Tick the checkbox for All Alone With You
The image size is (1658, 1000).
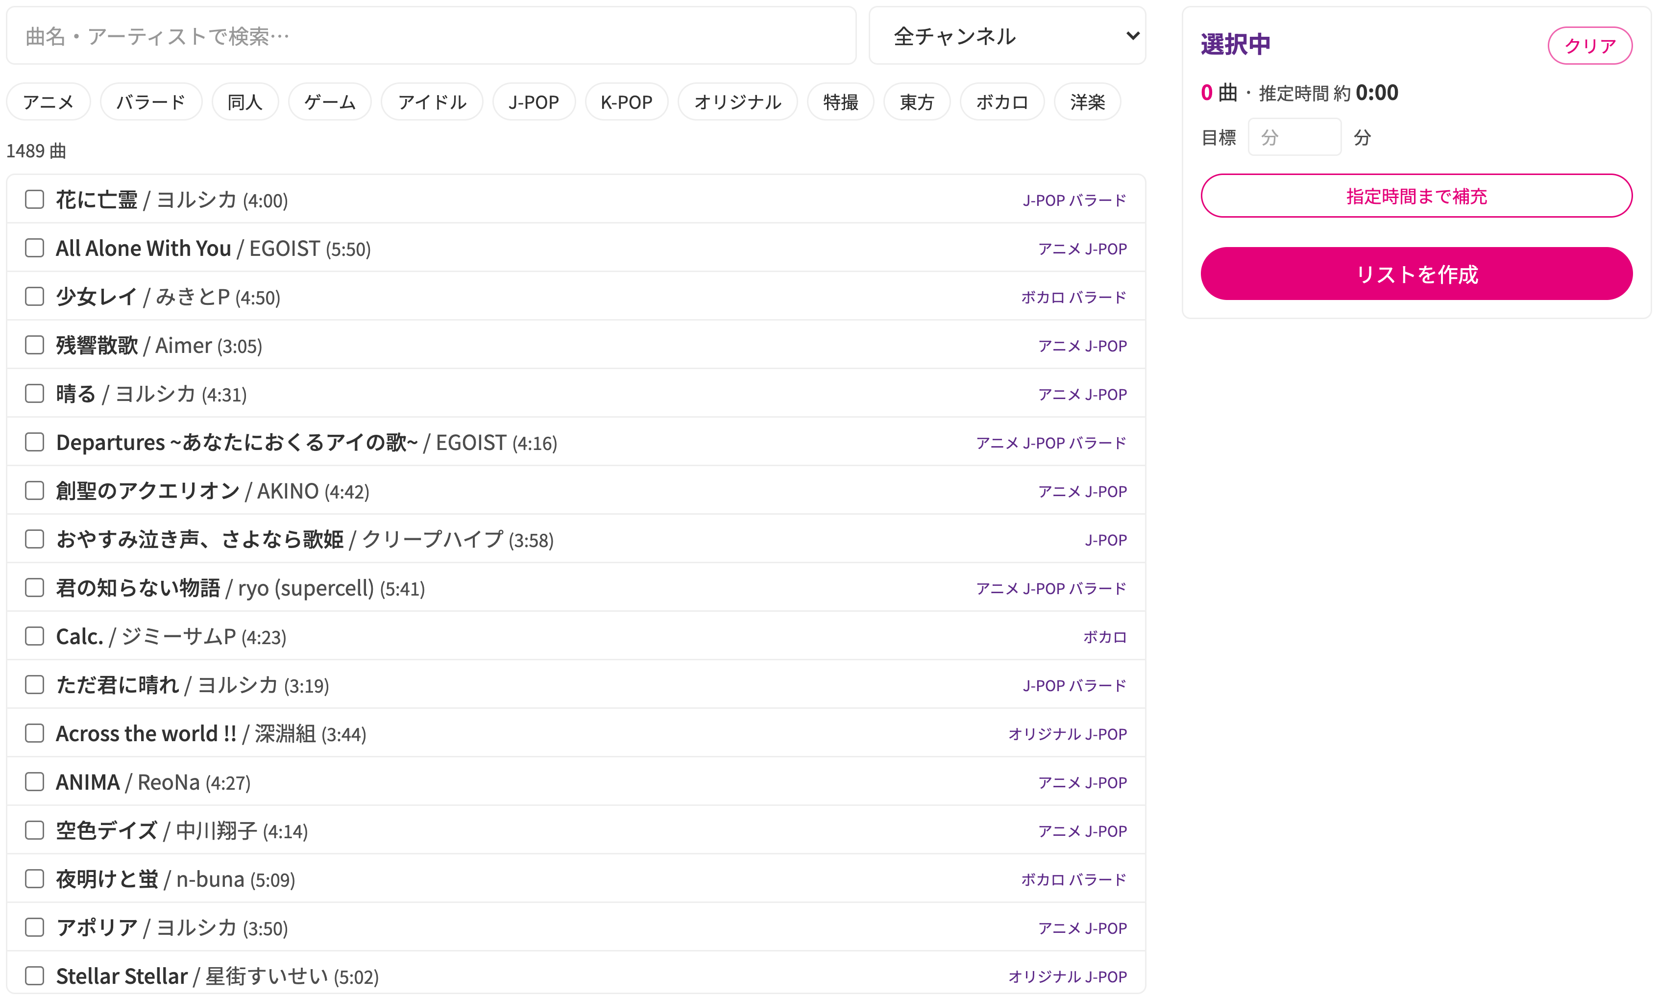[34, 248]
